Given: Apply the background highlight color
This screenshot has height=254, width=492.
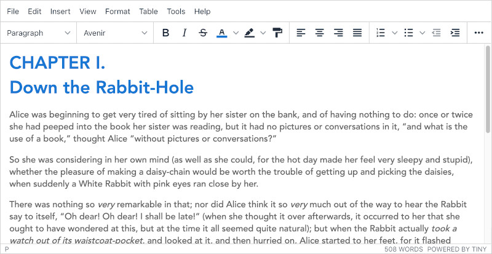Looking at the screenshot, I should point(250,33).
